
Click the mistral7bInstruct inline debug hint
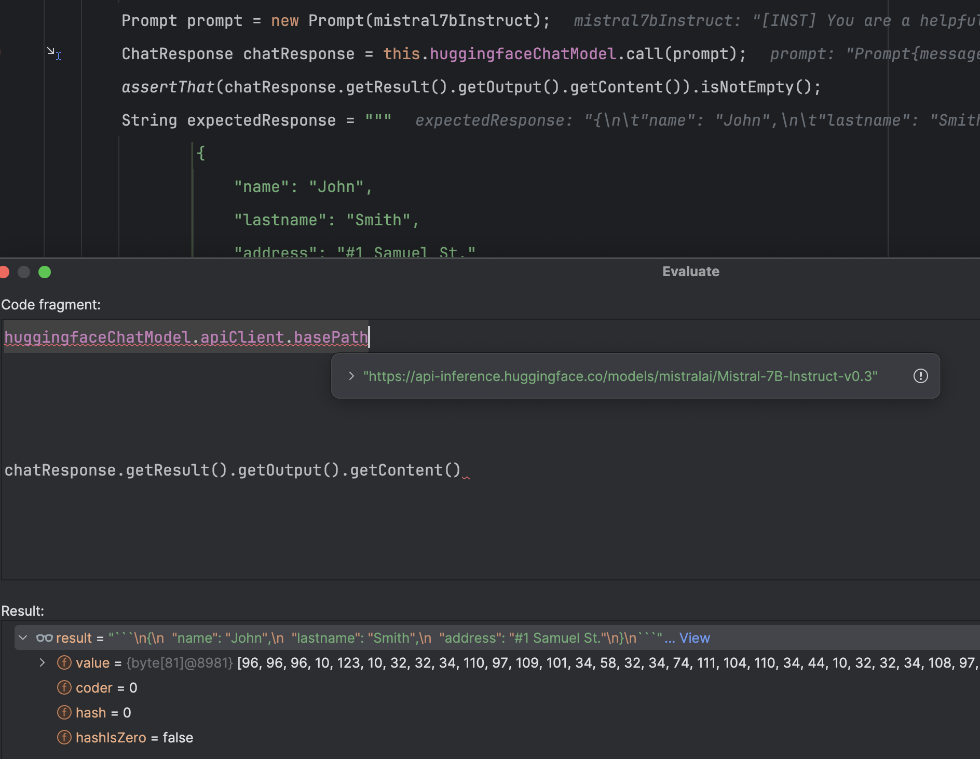coord(776,20)
